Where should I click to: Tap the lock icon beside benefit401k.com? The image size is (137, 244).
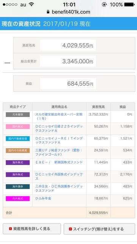(48, 12)
